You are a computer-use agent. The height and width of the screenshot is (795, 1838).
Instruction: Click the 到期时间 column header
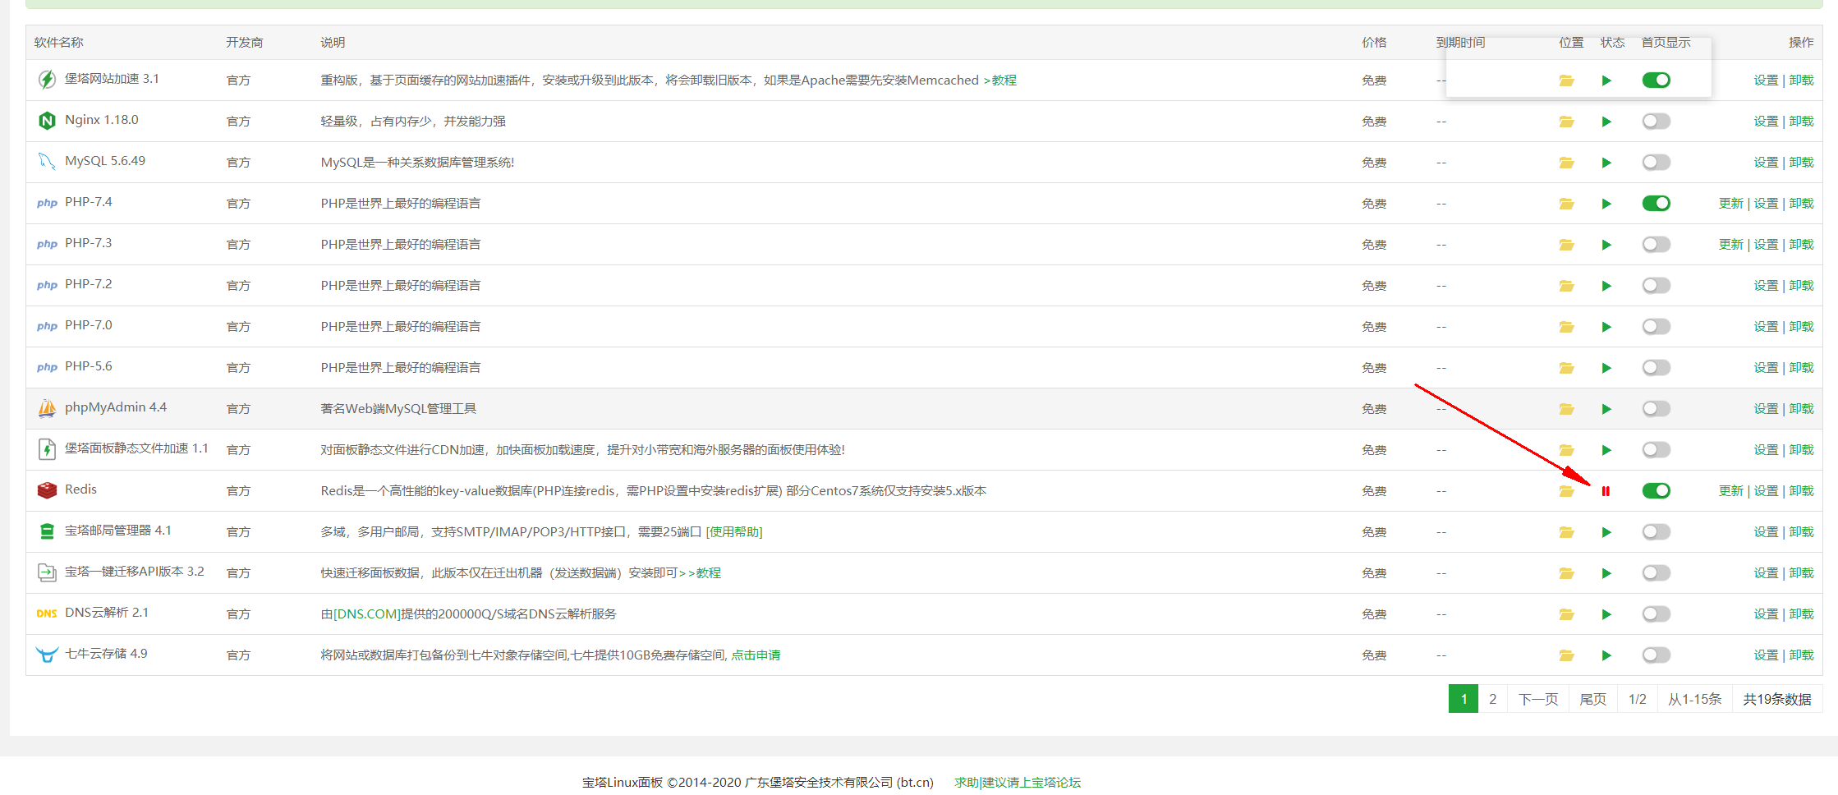(x=1460, y=43)
